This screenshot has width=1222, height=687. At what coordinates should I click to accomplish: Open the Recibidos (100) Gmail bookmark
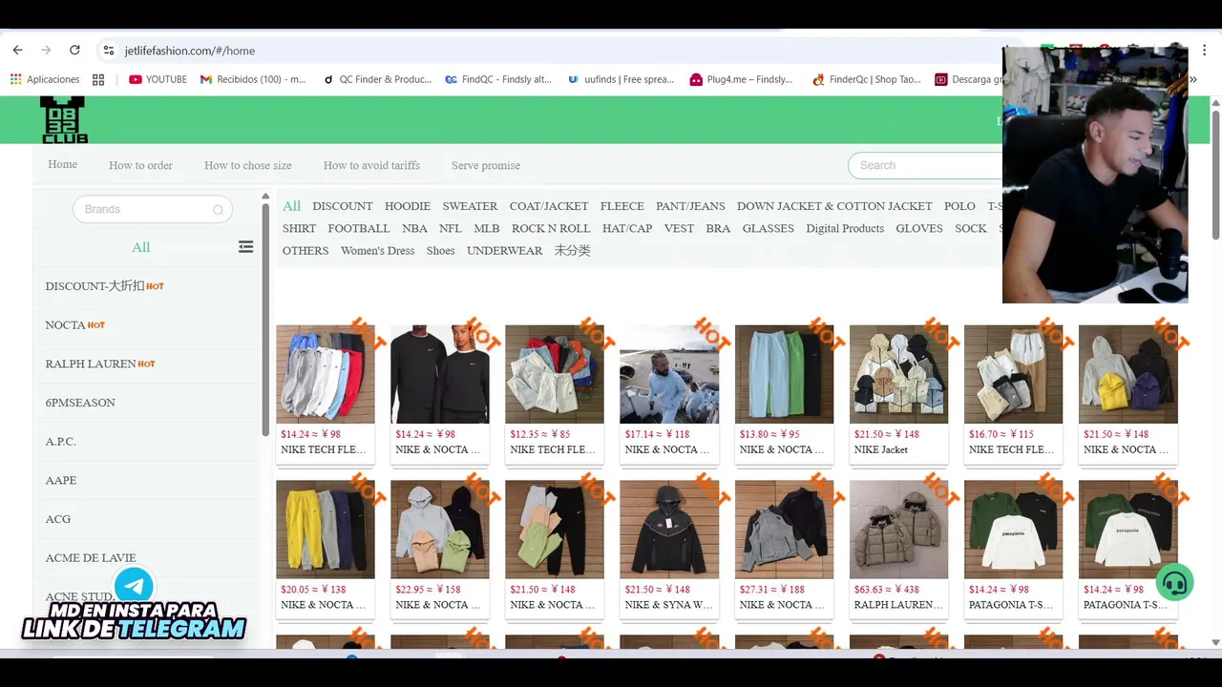point(253,79)
